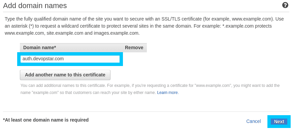Screen dimensions: 292x130
Task: Add another name to this certificate
Action: 65,75
